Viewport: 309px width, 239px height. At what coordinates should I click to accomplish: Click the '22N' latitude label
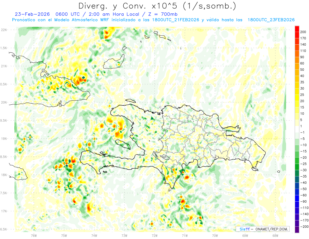[4, 30]
